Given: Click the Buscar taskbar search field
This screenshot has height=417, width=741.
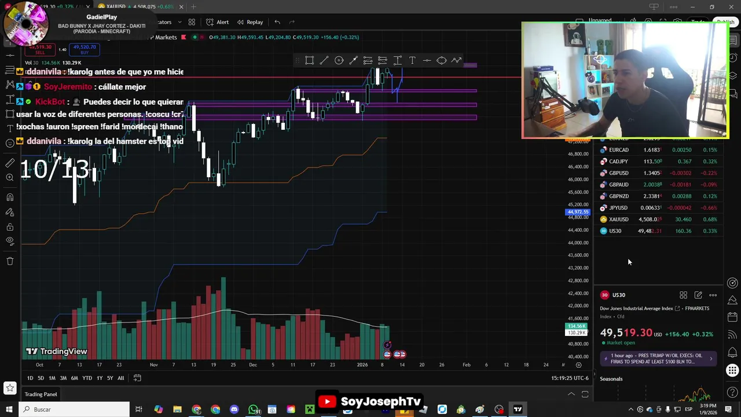Looking at the screenshot, I should click(74, 409).
